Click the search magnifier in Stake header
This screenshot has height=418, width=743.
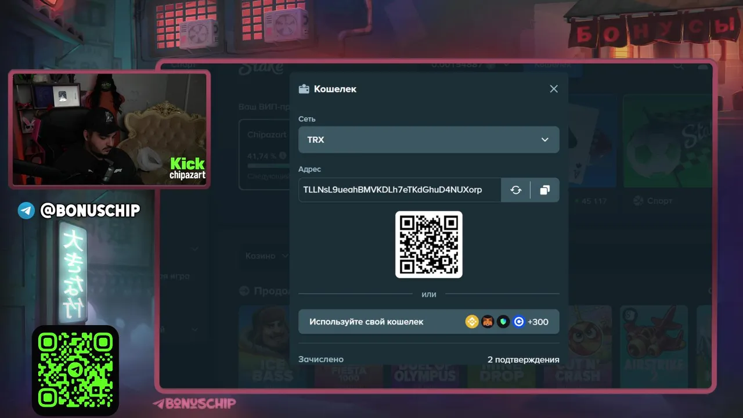[x=678, y=66]
